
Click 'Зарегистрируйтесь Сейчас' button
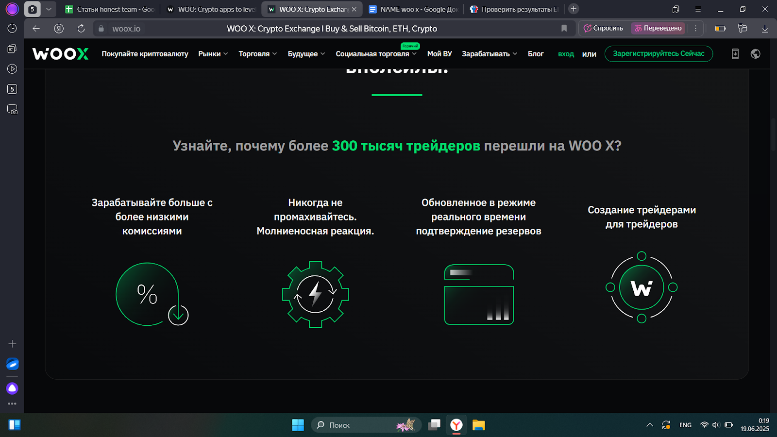659,54
